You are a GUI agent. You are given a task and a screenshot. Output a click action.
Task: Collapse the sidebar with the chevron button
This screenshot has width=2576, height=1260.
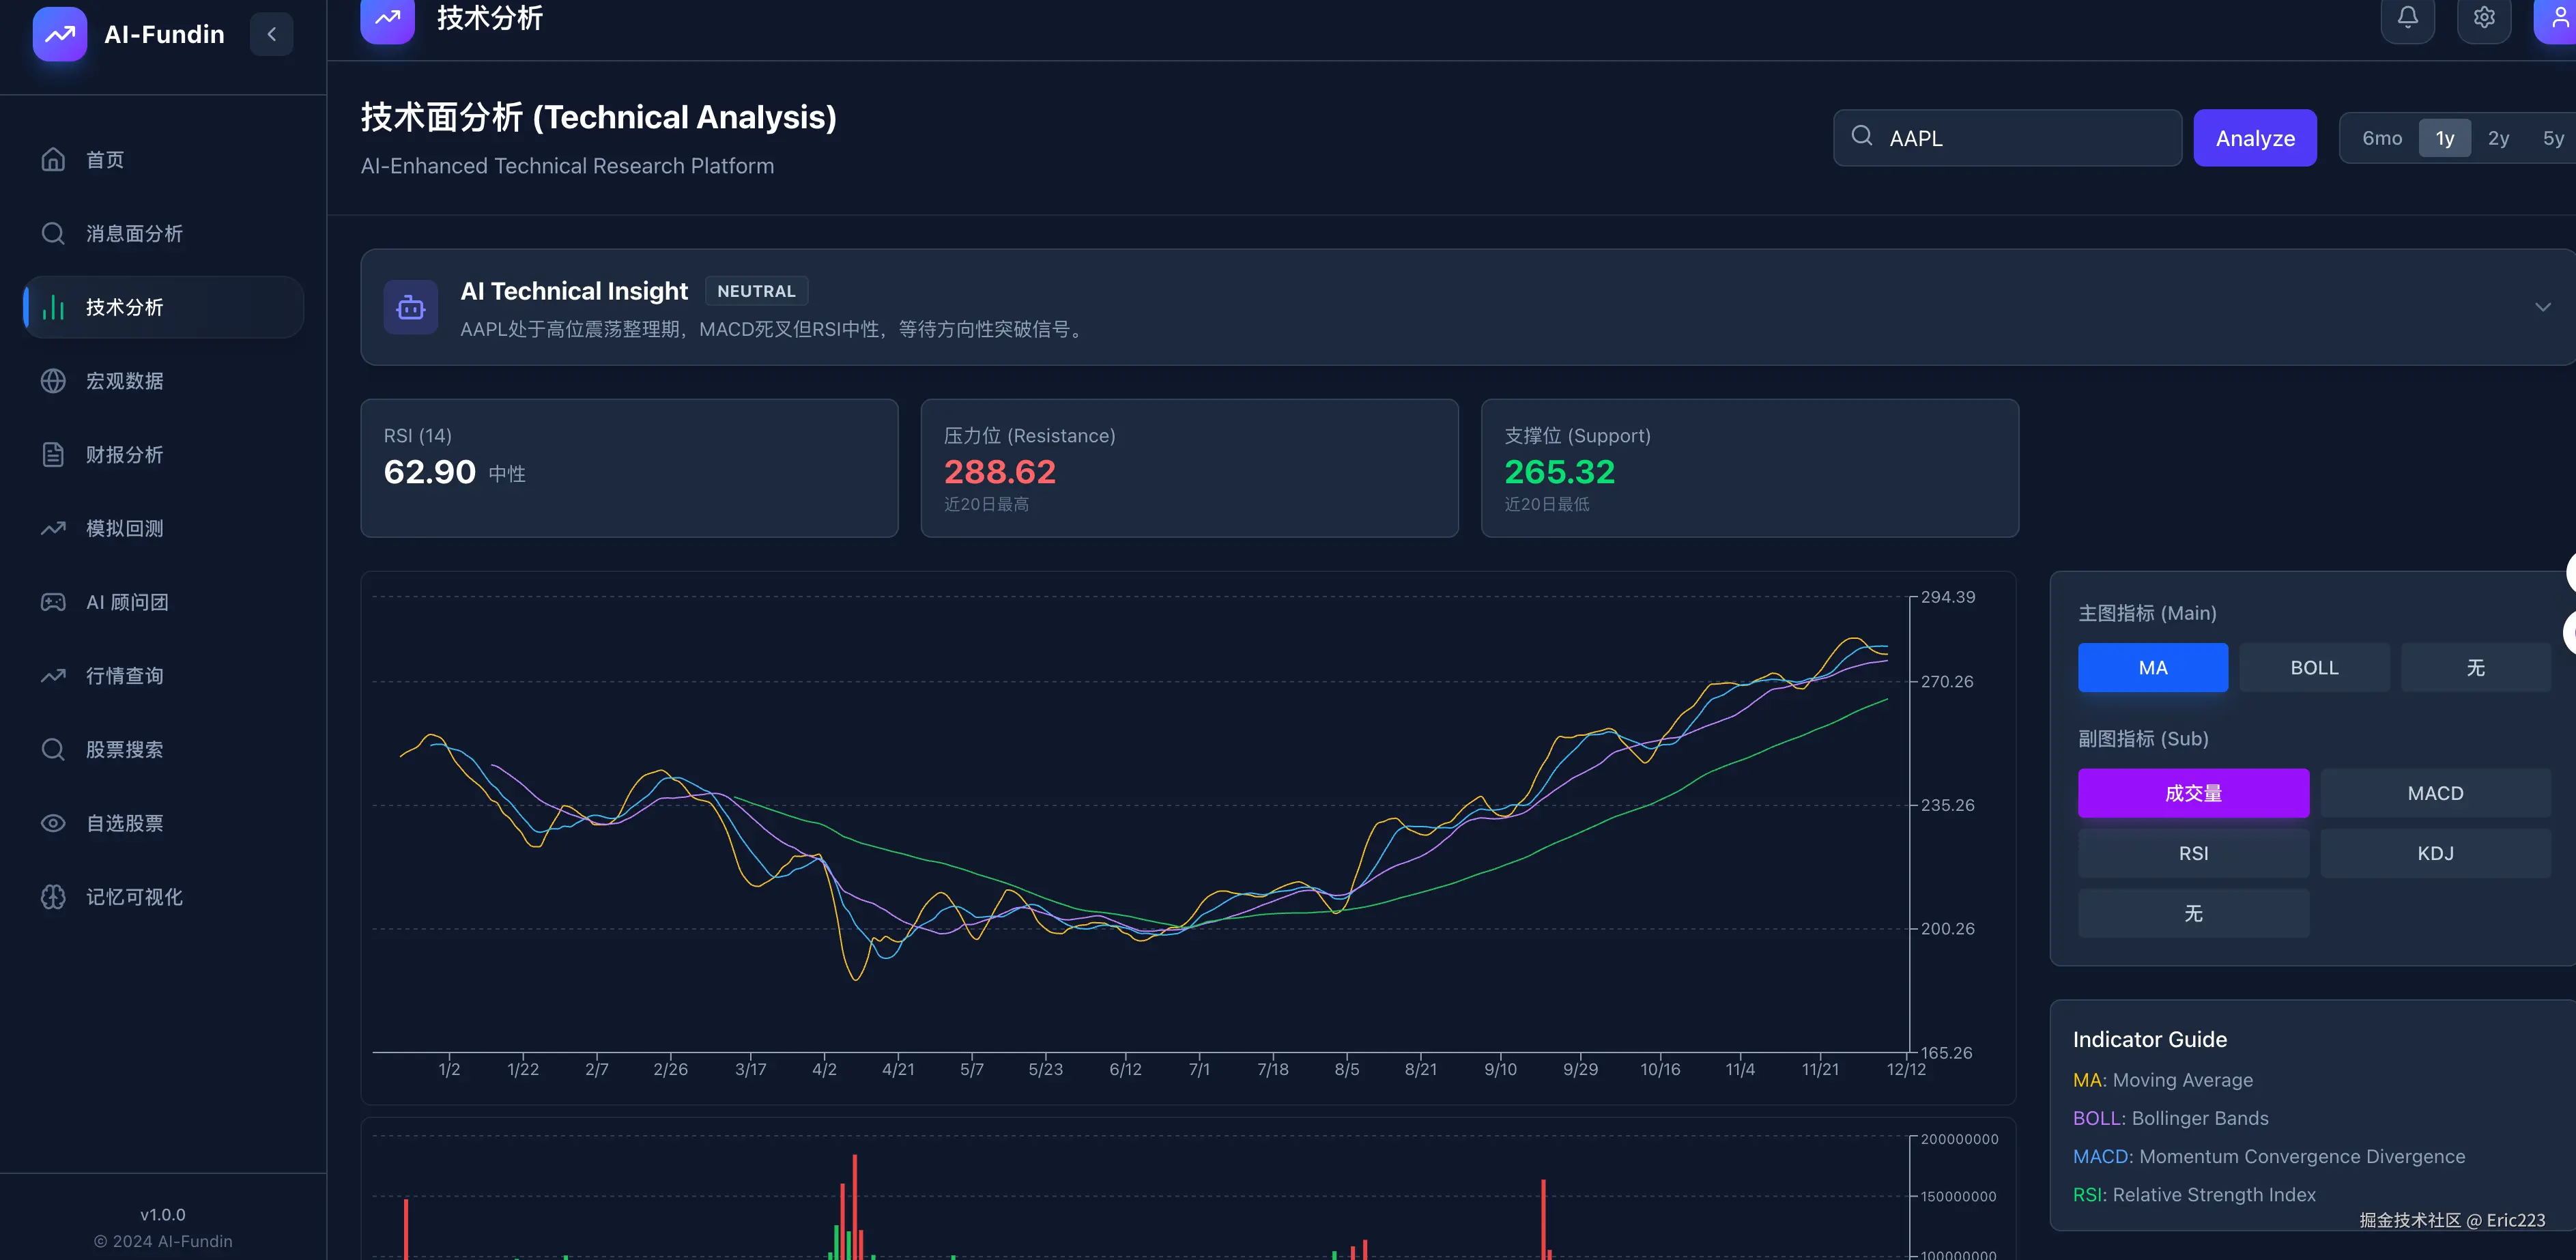(271, 34)
